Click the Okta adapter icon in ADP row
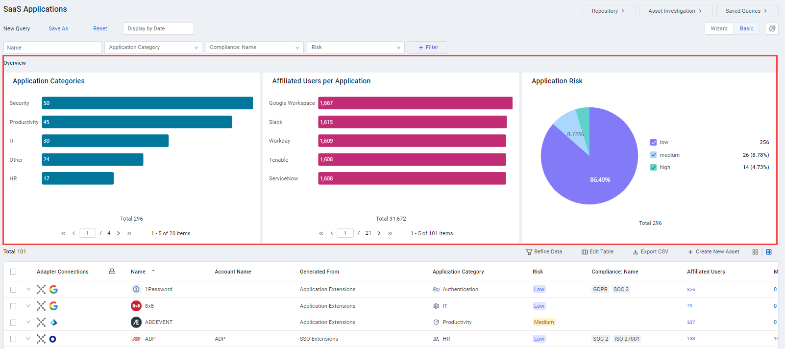The height and width of the screenshot is (349, 785). [x=53, y=339]
